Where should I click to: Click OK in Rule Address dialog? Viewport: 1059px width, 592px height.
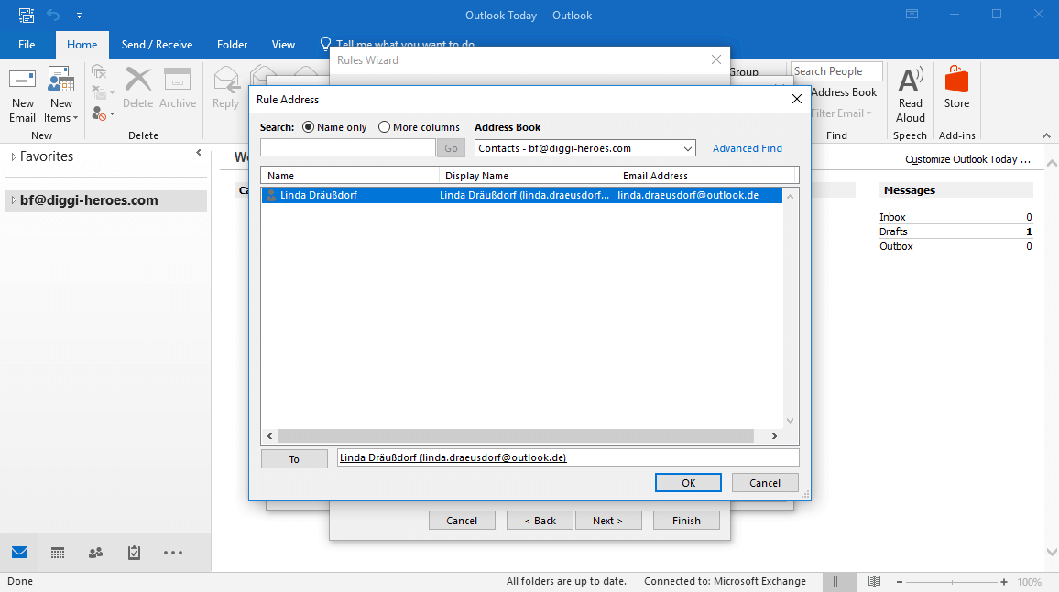pos(688,483)
